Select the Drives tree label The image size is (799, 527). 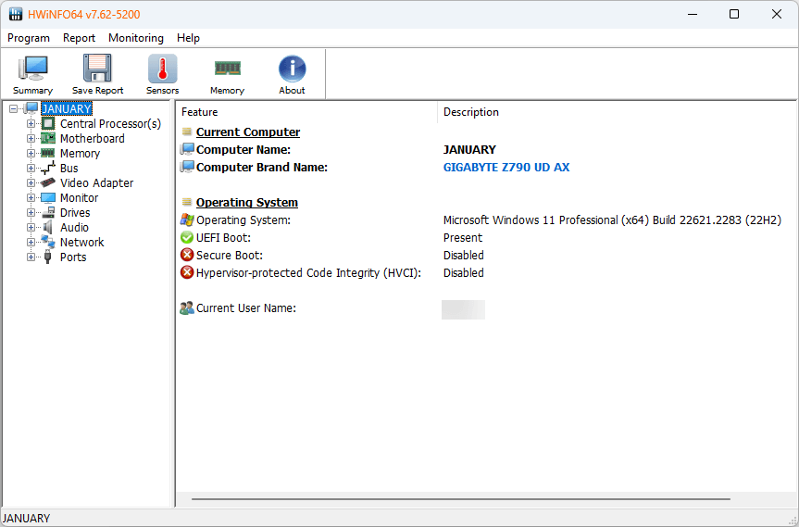pos(75,212)
